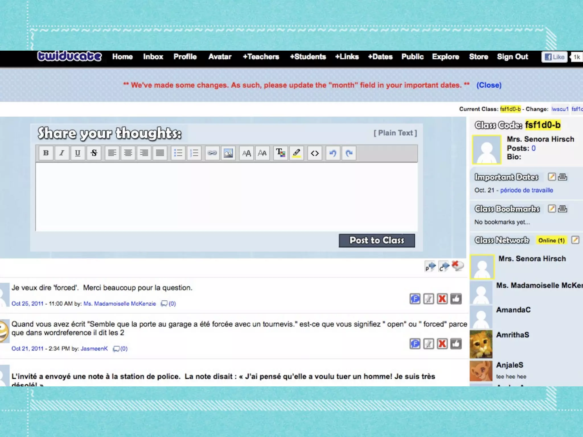This screenshot has height=437, width=583.
Task: Edit Important Dates with pencil icon
Action: [552, 177]
